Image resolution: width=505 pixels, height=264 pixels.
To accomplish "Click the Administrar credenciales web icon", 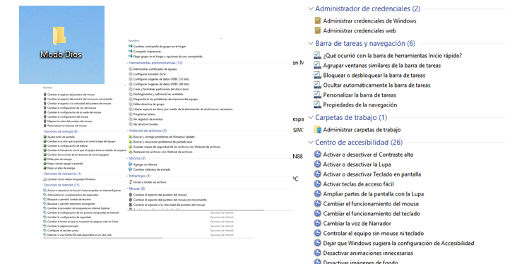I will click(x=318, y=30).
